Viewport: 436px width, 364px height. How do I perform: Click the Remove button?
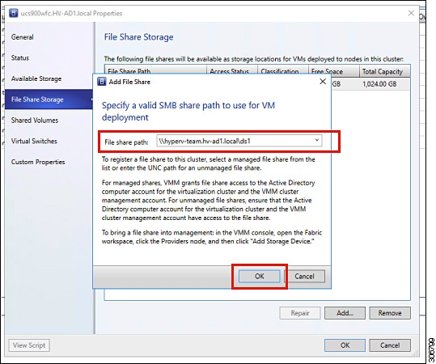coord(390,313)
